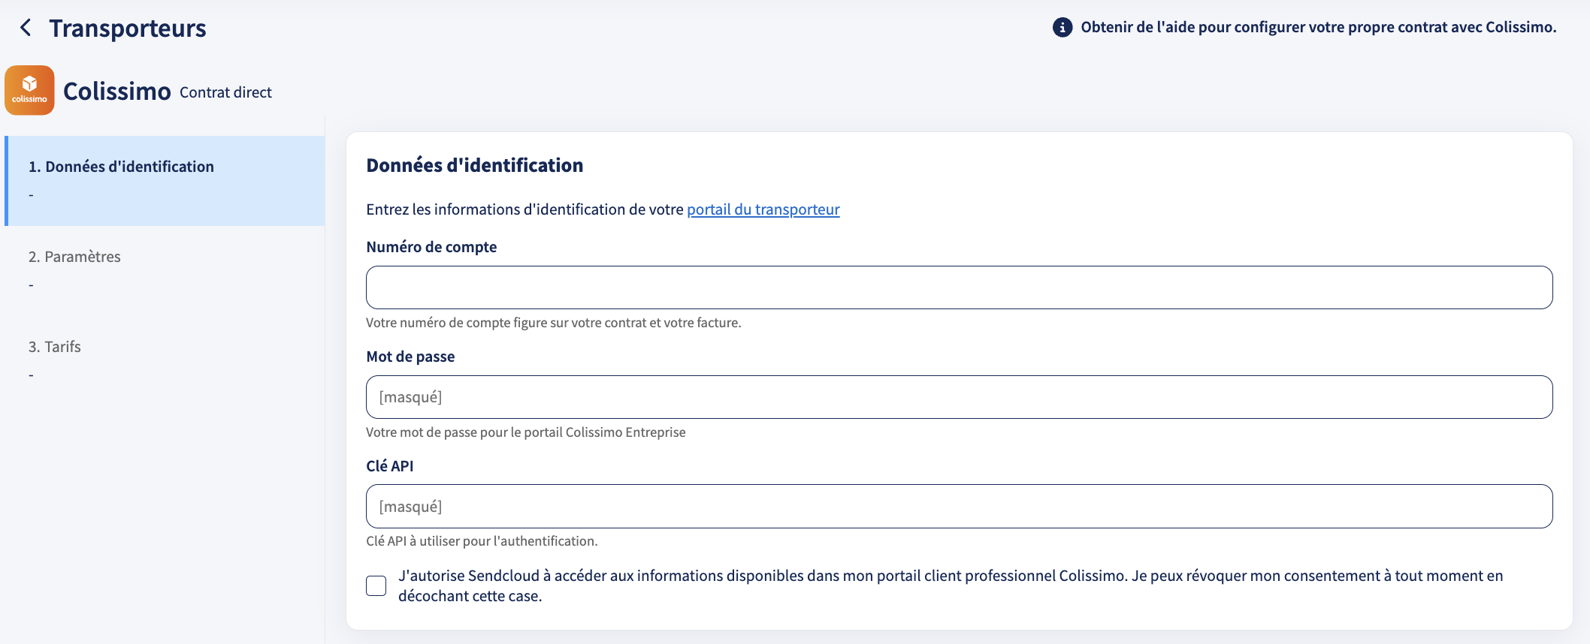This screenshot has width=1590, height=644.
Task: Focus the 'Numéro de compte' input field
Action: [x=959, y=287]
